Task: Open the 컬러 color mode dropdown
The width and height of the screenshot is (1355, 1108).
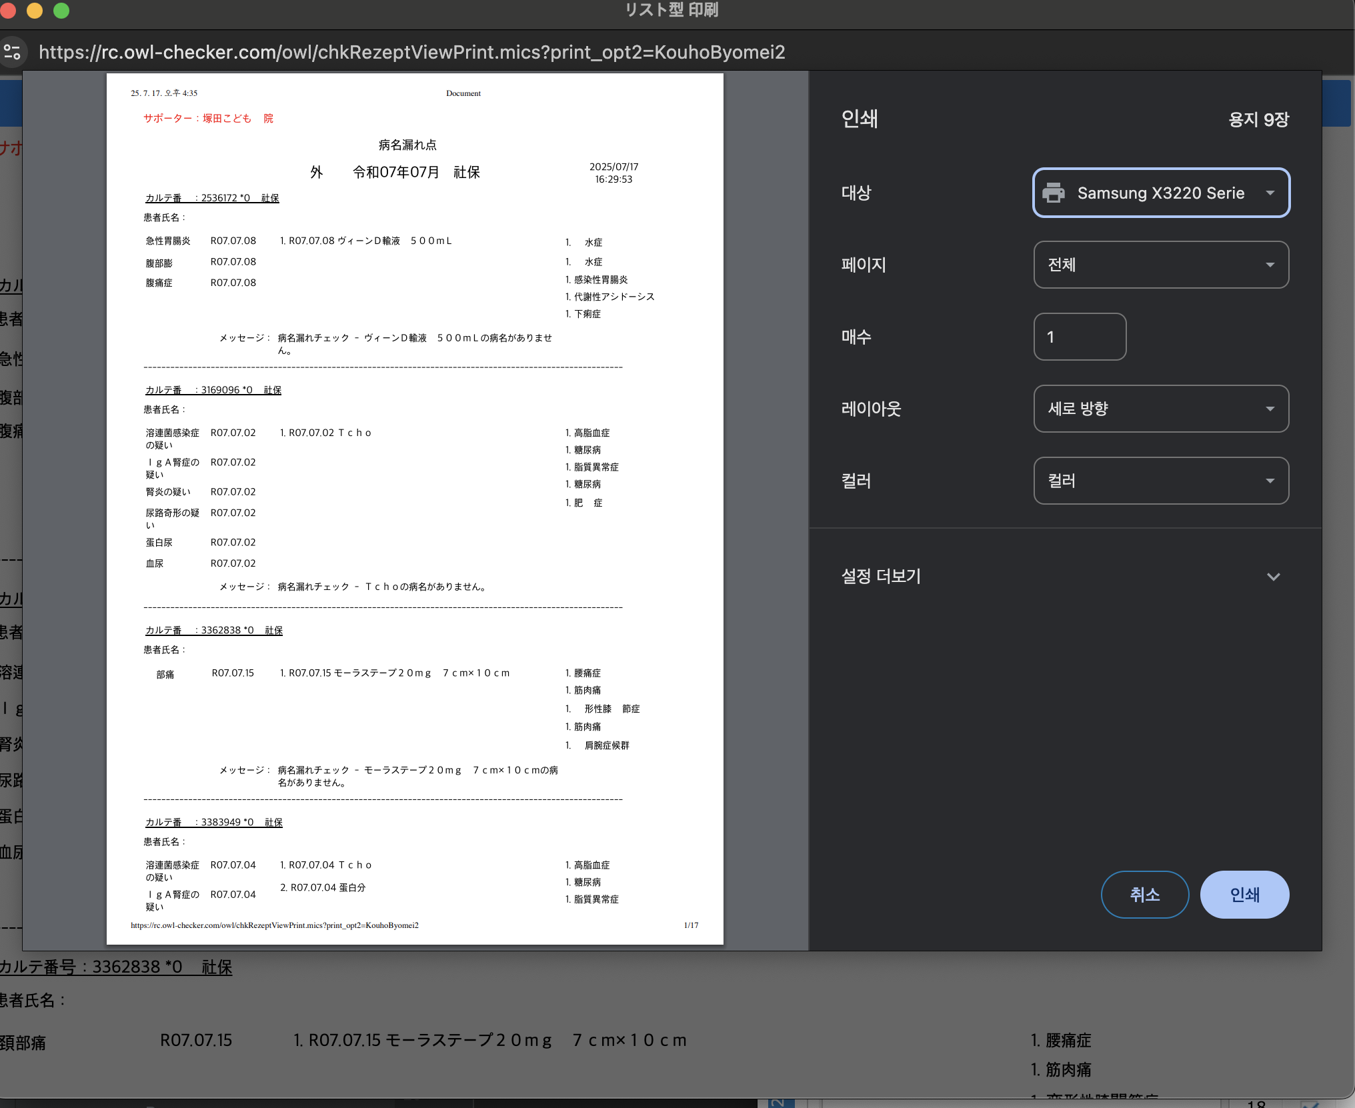Action: (x=1161, y=481)
